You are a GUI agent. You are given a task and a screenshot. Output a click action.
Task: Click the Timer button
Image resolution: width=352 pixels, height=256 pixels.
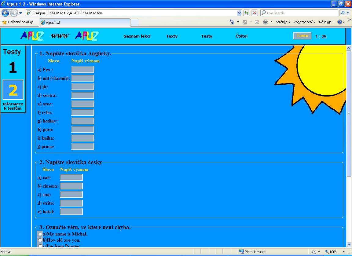[x=302, y=36]
